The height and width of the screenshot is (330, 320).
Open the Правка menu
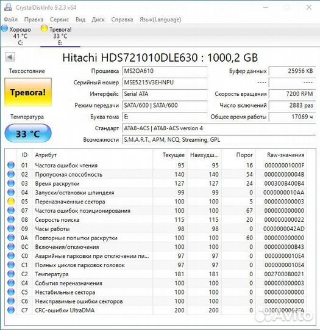(x=34, y=20)
